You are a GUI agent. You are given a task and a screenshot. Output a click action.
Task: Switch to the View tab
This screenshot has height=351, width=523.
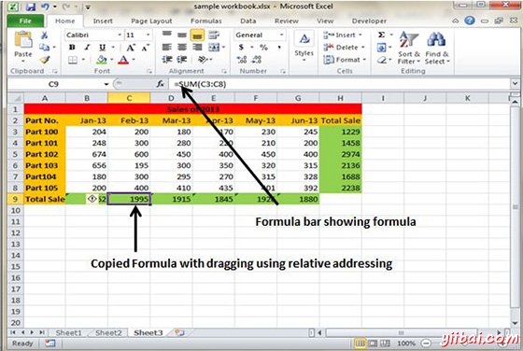[325, 21]
